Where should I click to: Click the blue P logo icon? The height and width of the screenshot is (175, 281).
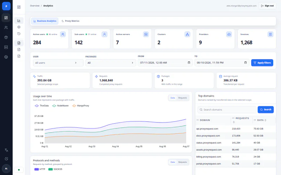[6, 6]
